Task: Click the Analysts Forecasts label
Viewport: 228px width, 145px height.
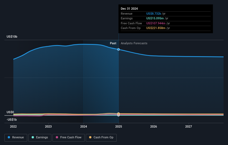Action: click(x=134, y=43)
